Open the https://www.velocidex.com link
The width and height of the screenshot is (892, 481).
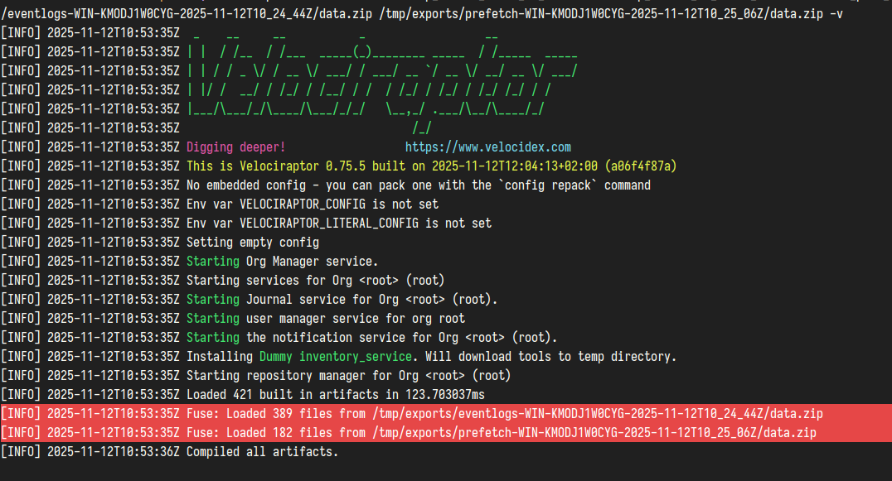pyautogui.click(x=487, y=147)
